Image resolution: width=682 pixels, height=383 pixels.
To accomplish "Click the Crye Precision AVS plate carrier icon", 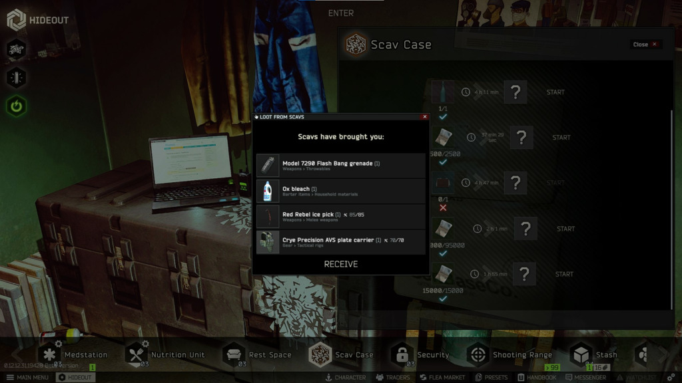I will click(268, 242).
